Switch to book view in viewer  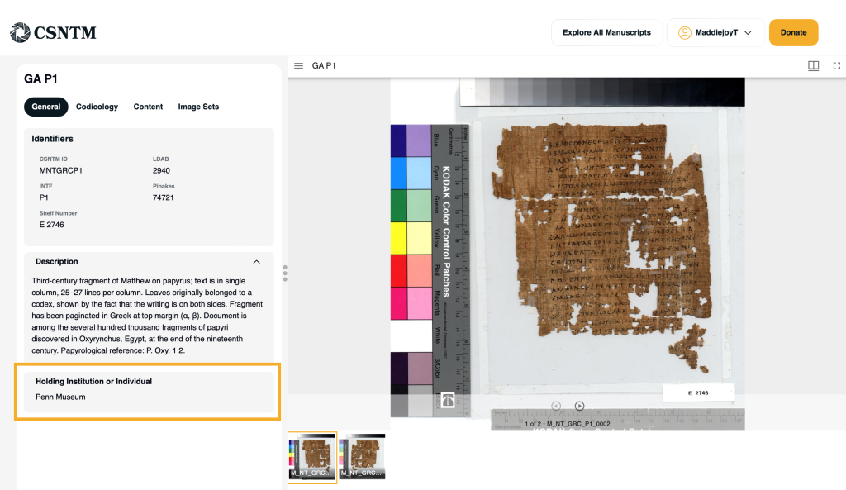point(813,66)
